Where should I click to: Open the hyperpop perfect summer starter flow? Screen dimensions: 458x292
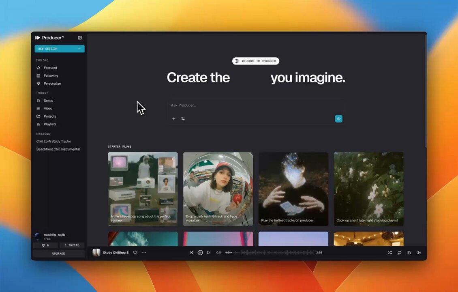click(143, 189)
